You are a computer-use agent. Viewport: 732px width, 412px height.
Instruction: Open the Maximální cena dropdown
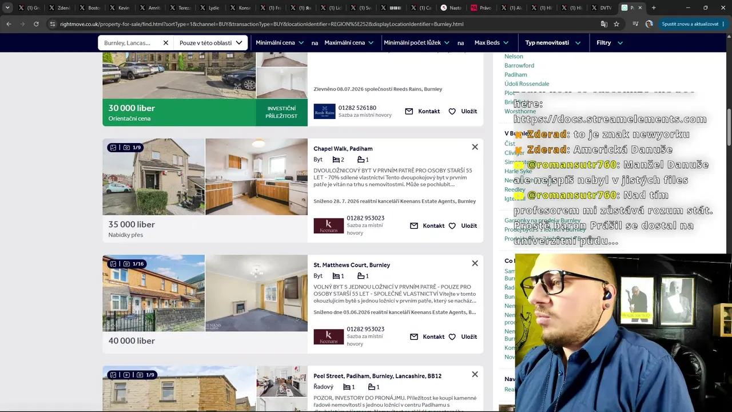(x=349, y=43)
